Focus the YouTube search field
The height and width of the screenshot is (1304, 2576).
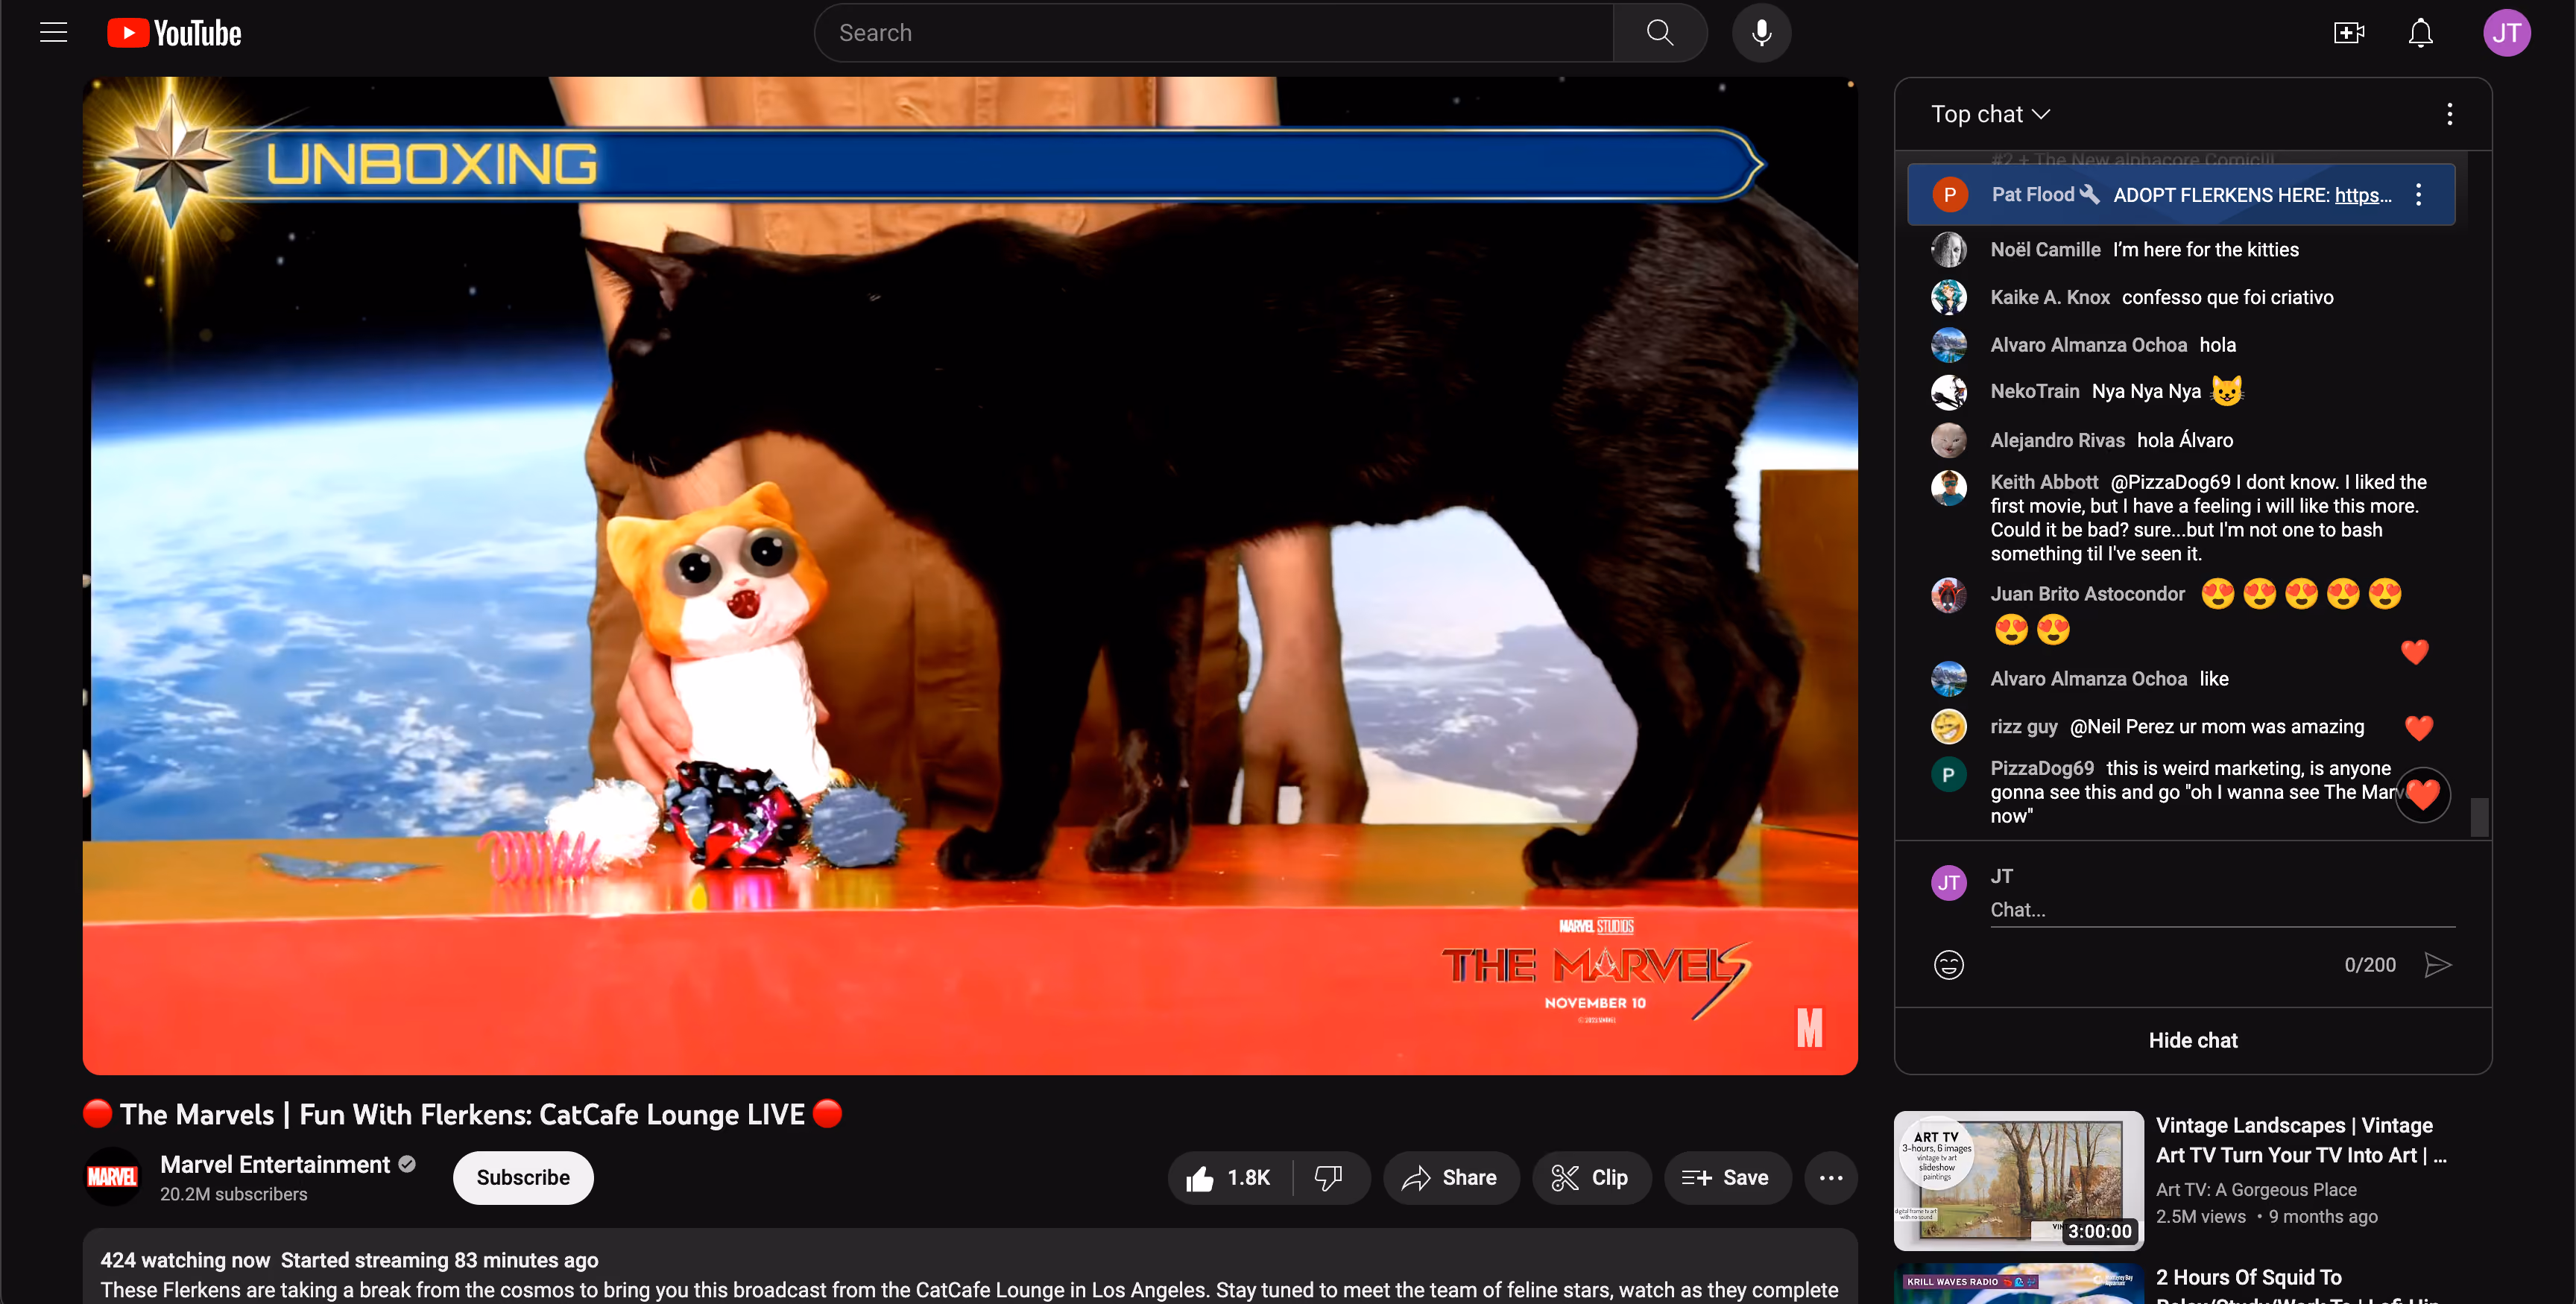[1213, 33]
